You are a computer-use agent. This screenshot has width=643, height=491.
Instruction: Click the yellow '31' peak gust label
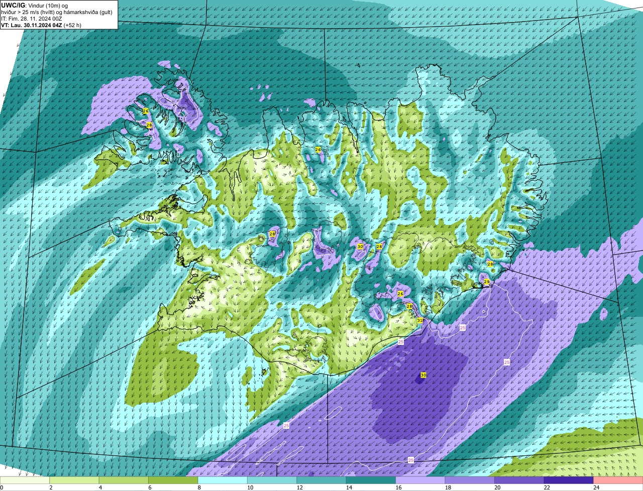click(x=420, y=320)
